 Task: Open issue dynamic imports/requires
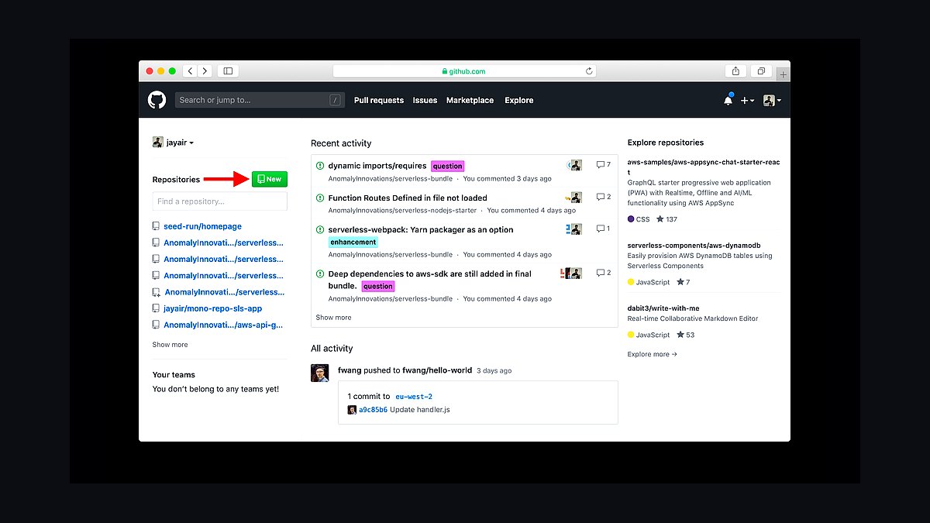[377, 166]
